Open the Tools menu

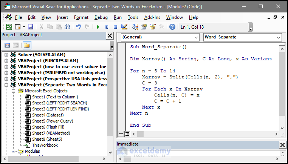click(133, 17)
